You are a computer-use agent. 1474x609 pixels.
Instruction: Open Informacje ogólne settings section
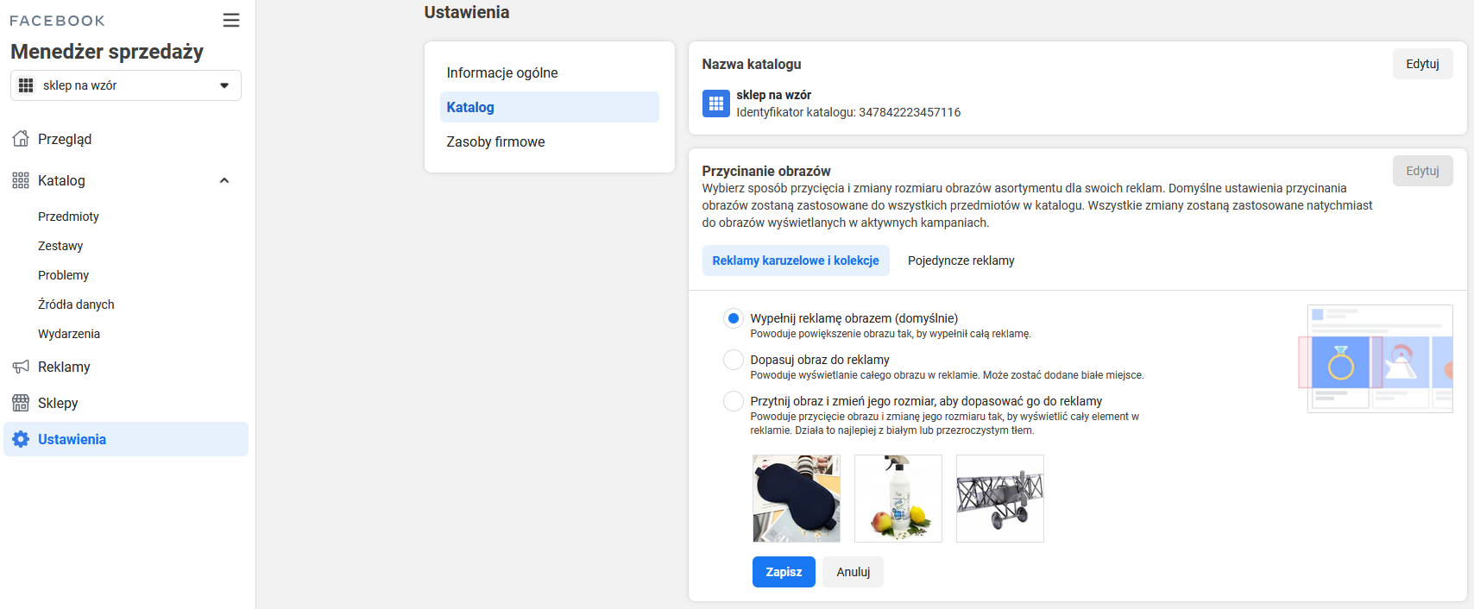(x=502, y=72)
